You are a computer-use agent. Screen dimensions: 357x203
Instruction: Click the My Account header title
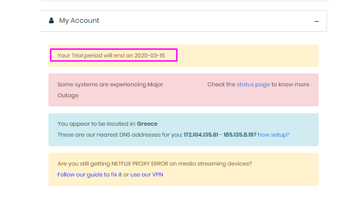pyautogui.click(x=79, y=21)
